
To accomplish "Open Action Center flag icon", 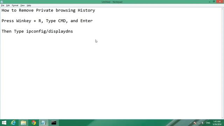I will [195, 123].
